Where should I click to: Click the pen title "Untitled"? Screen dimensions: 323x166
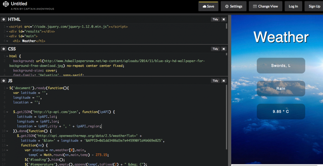19,4
